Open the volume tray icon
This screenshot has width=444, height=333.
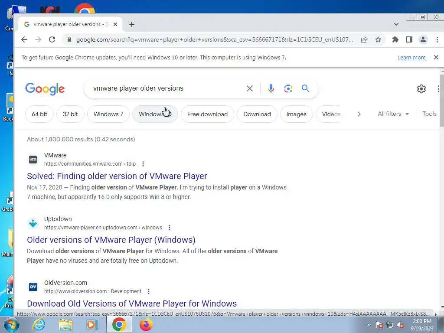(400, 325)
